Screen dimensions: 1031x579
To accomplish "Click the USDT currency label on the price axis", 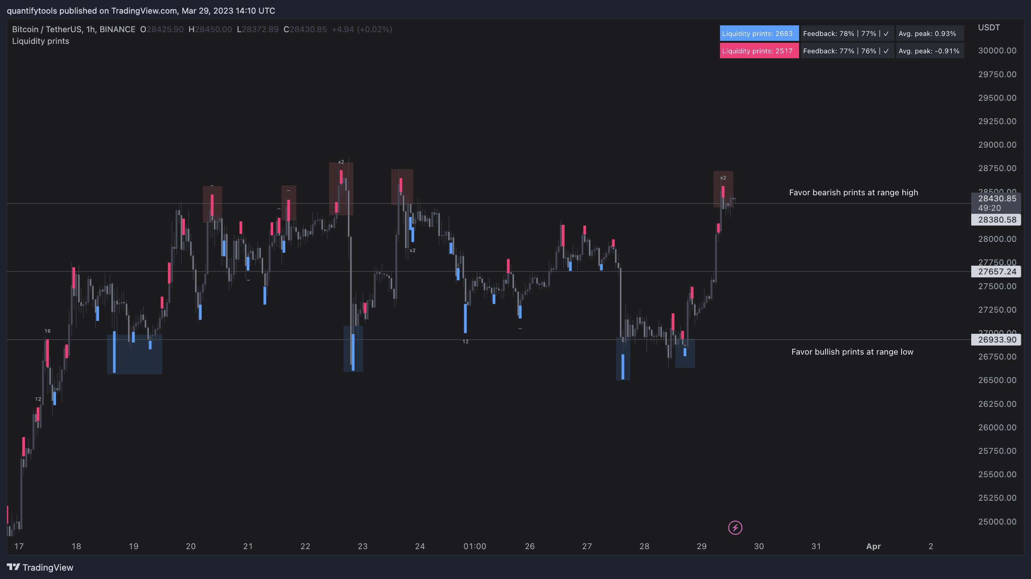I will 989,27.
